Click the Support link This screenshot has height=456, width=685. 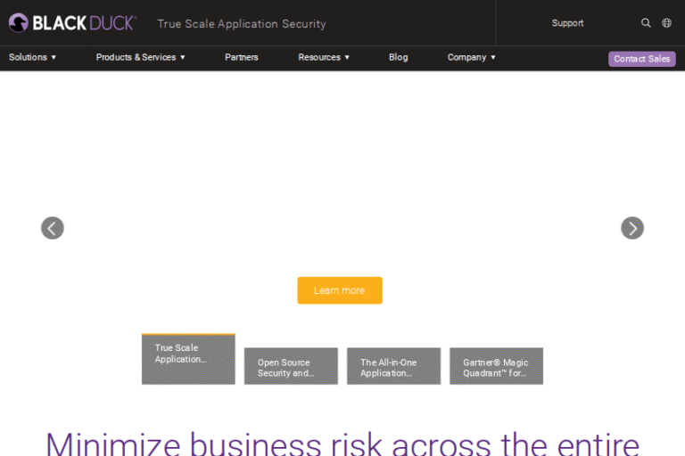point(567,23)
